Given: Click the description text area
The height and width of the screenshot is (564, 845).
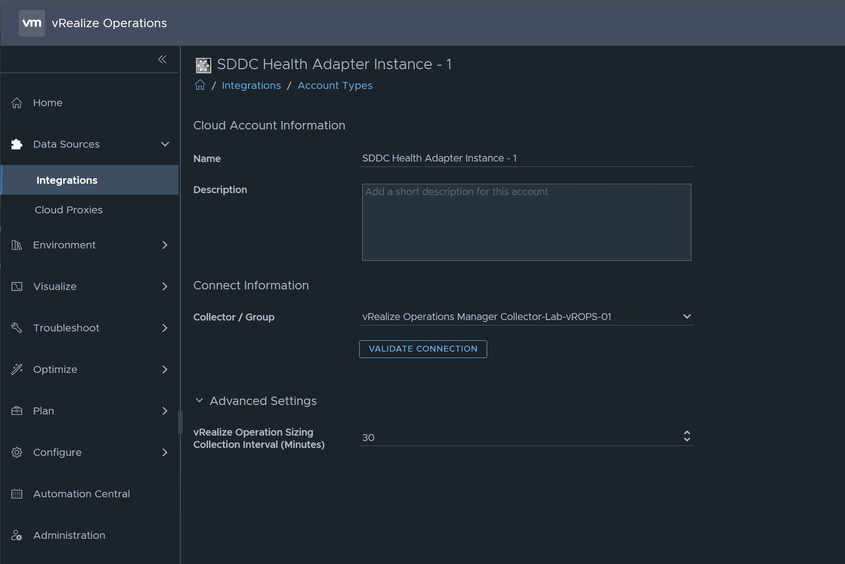Looking at the screenshot, I should point(526,222).
